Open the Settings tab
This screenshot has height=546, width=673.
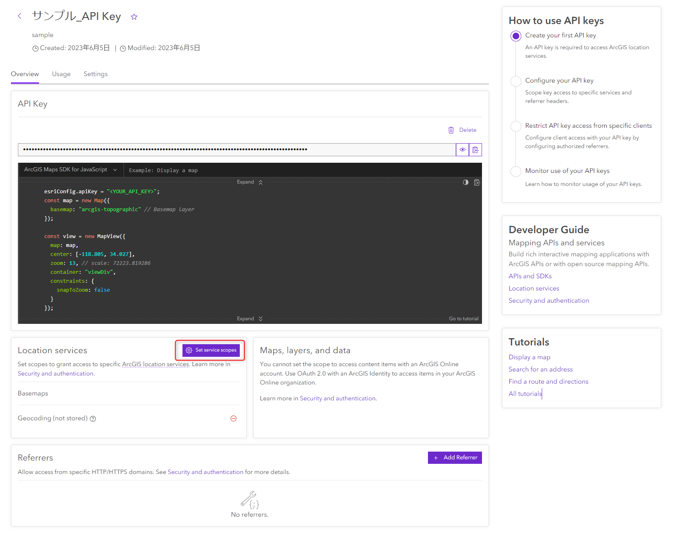pos(96,74)
